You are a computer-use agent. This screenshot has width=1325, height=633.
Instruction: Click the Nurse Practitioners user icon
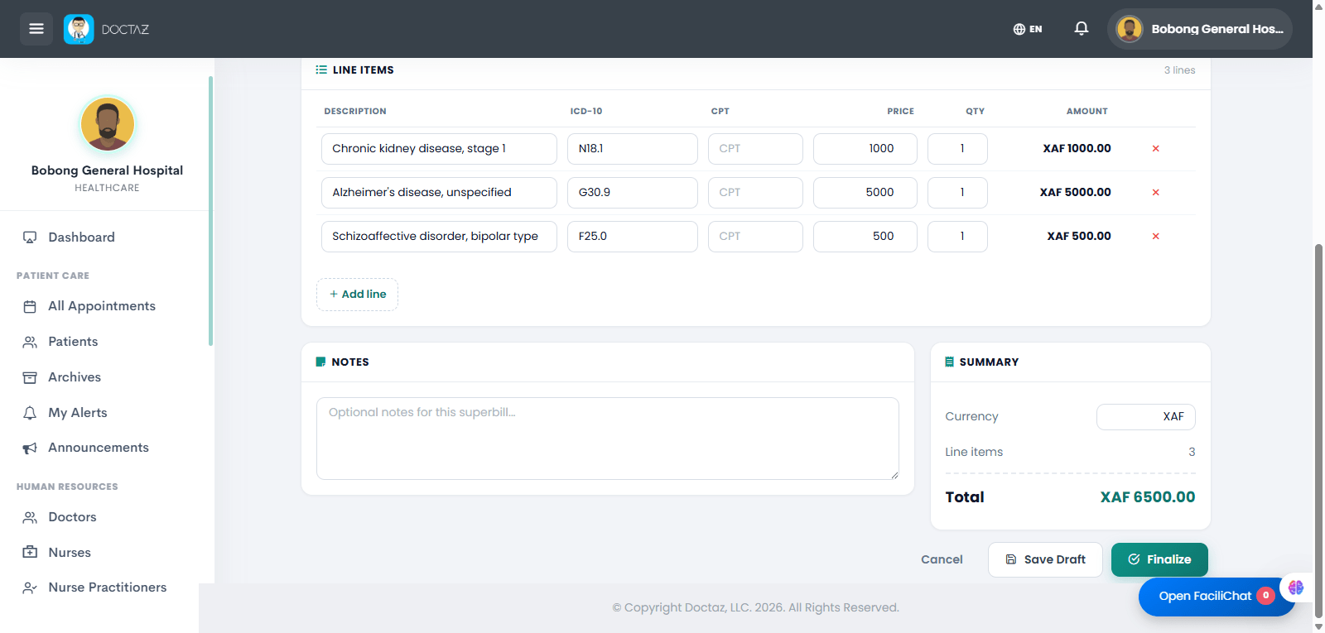(30, 587)
